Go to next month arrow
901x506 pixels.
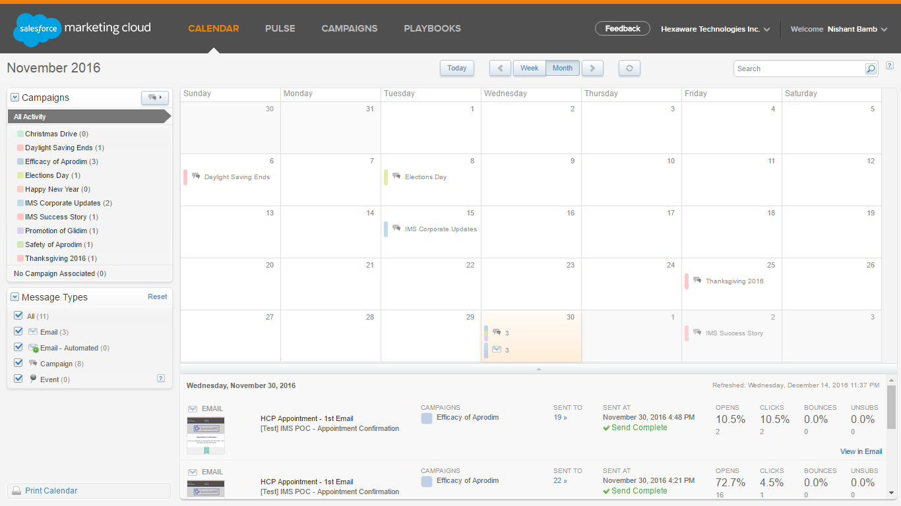pos(592,68)
